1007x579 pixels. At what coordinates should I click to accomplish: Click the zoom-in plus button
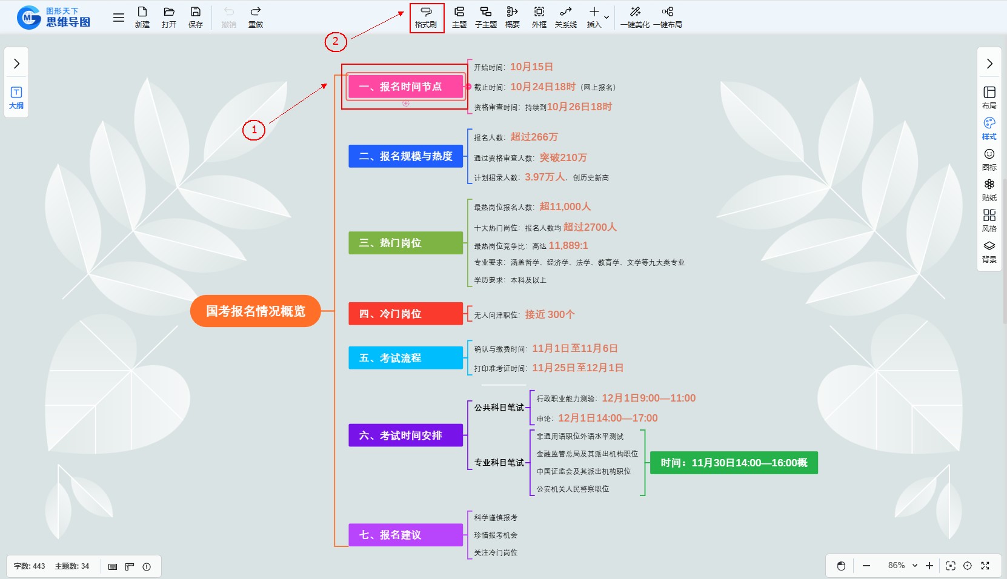tap(929, 566)
